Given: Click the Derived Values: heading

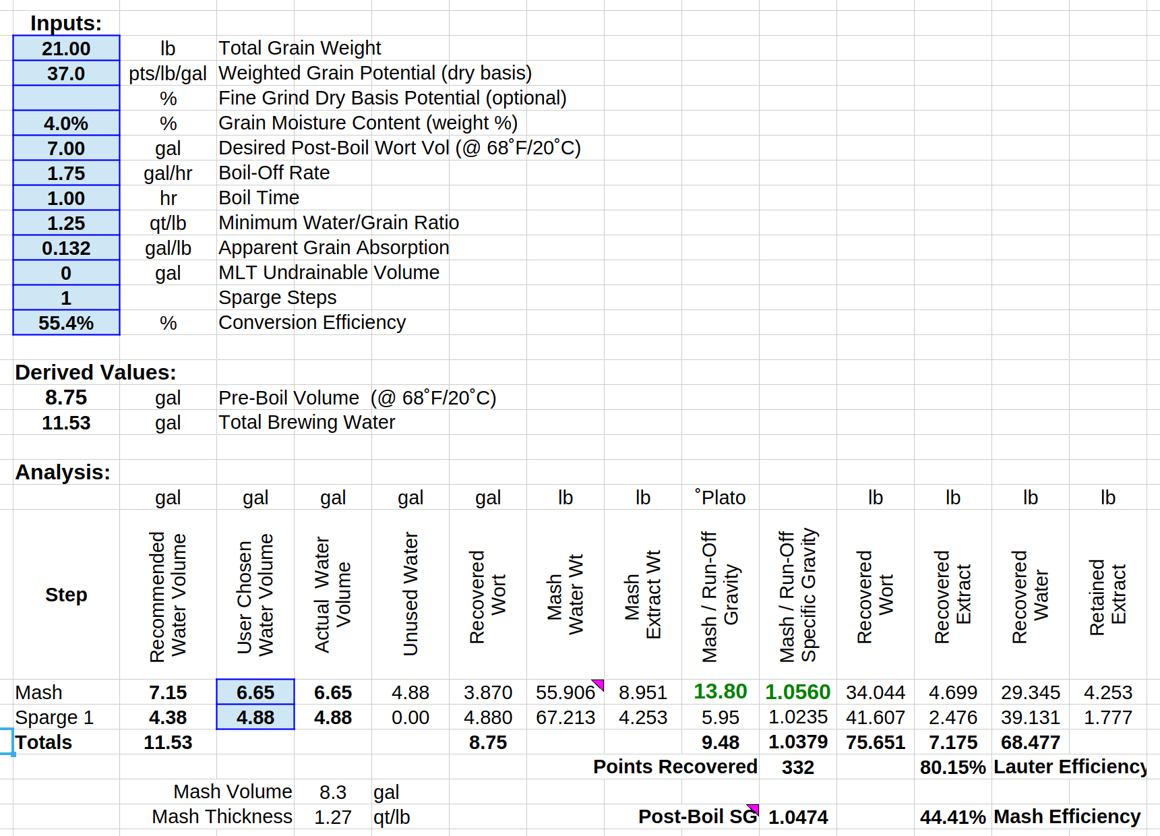Looking at the screenshot, I should [x=96, y=372].
